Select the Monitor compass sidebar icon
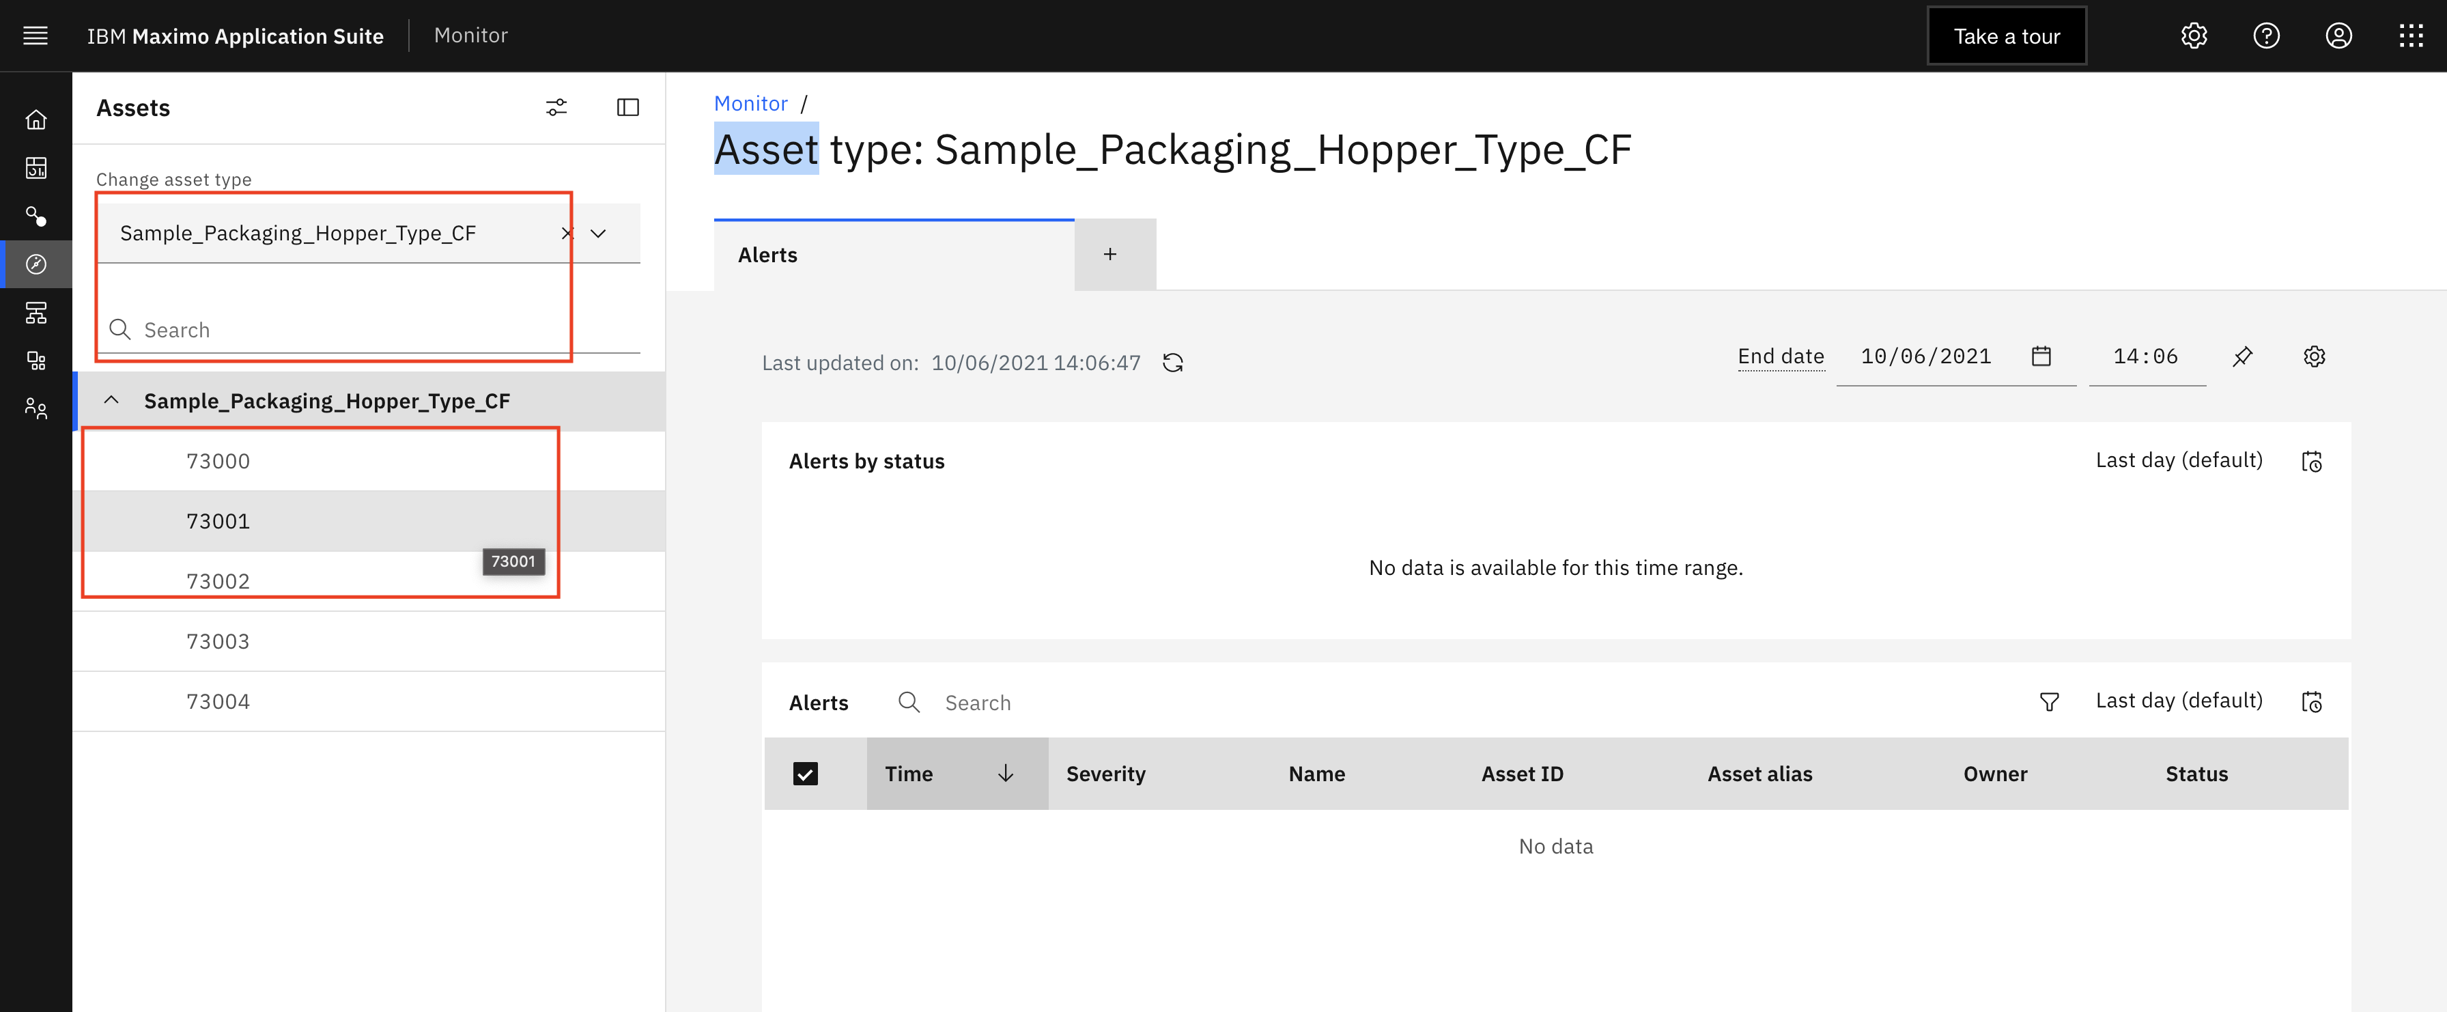Viewport: 2447px width, 1012px height. [35, 264]
